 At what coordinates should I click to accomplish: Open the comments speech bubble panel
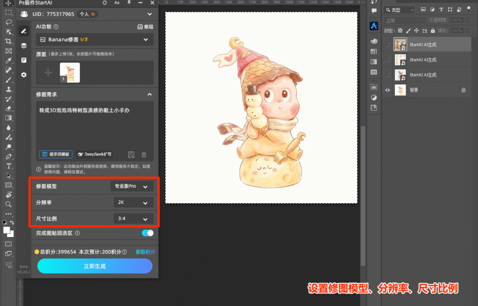374,11
